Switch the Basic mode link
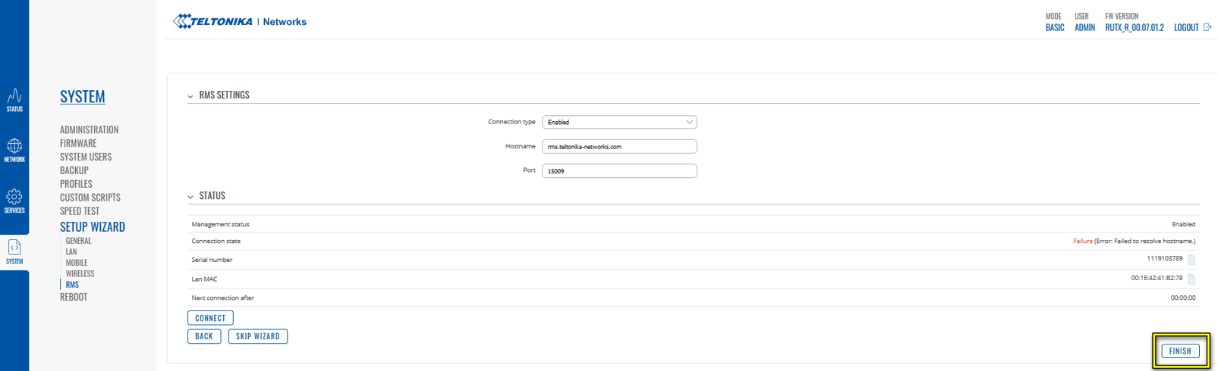 [1055, 27]
